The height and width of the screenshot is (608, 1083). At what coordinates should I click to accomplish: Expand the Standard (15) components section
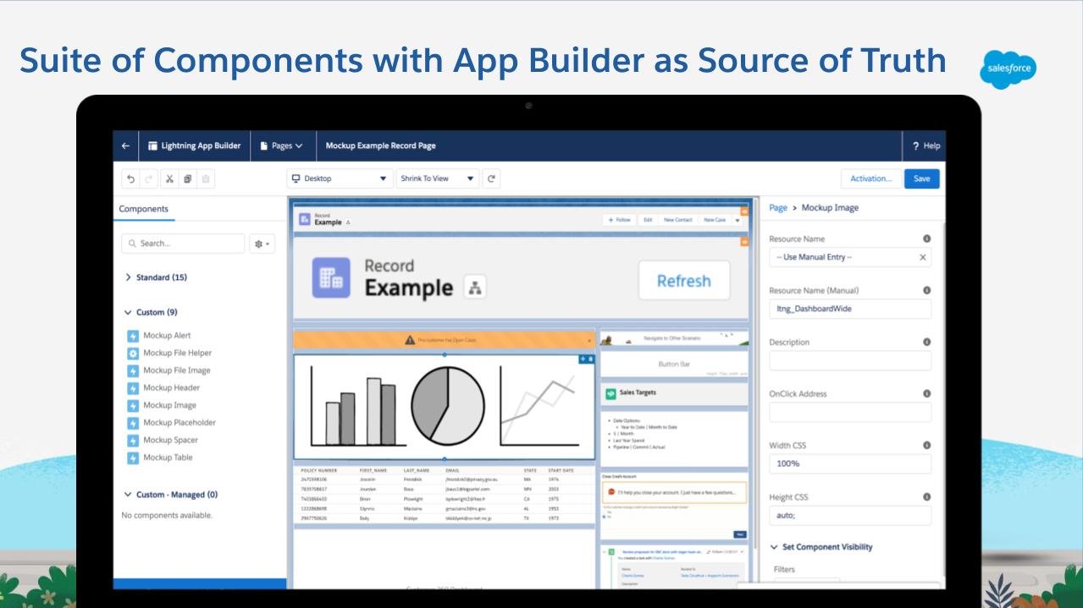click(x=129, y=277)
